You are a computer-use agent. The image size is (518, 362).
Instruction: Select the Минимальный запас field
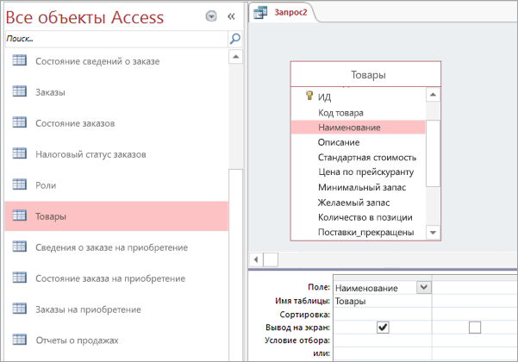pyautogui.click(x=358, y=187)
